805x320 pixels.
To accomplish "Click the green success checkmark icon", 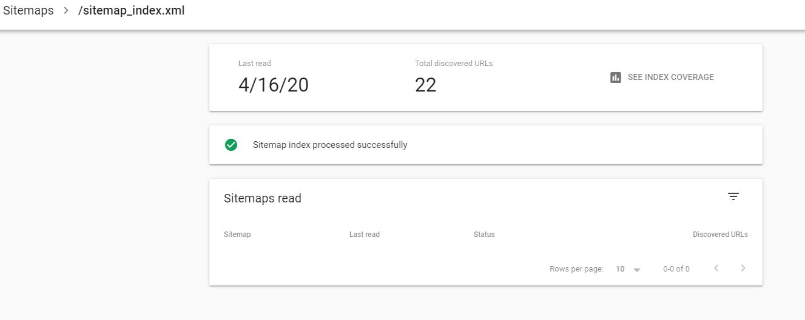I will point(231,145).
